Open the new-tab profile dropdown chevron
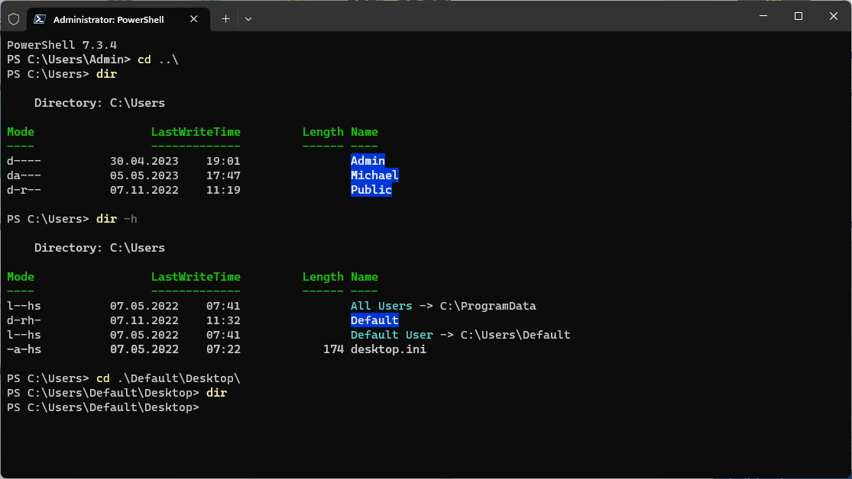The image size is (852, 479). (248, 19)
